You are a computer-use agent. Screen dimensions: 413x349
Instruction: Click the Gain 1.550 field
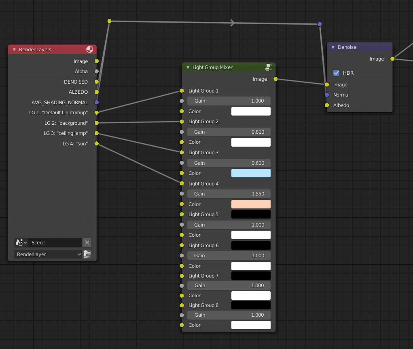pos(229,194)
